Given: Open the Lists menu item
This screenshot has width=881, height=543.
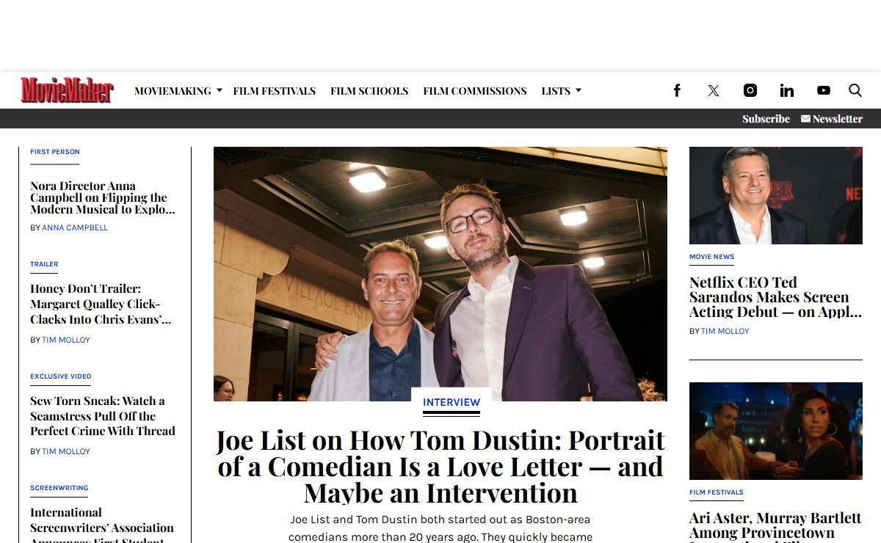Looking at the screenshot, I should 556,91.
